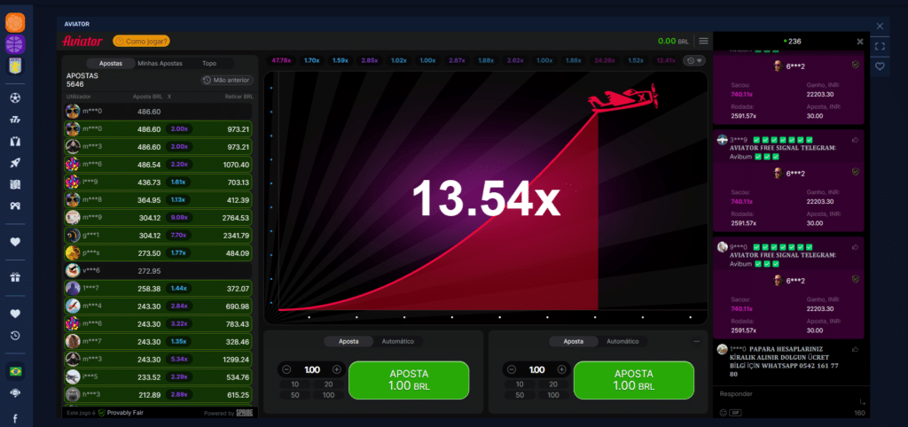The height and width of the screenshot is (427, 908).
Task: Open the game controller icon in sidebar
Action: 14,206
